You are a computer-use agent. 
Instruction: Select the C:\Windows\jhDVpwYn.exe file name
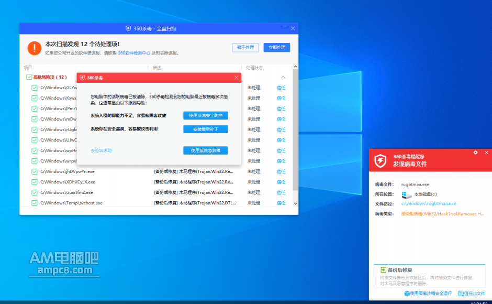click(68, 171)
